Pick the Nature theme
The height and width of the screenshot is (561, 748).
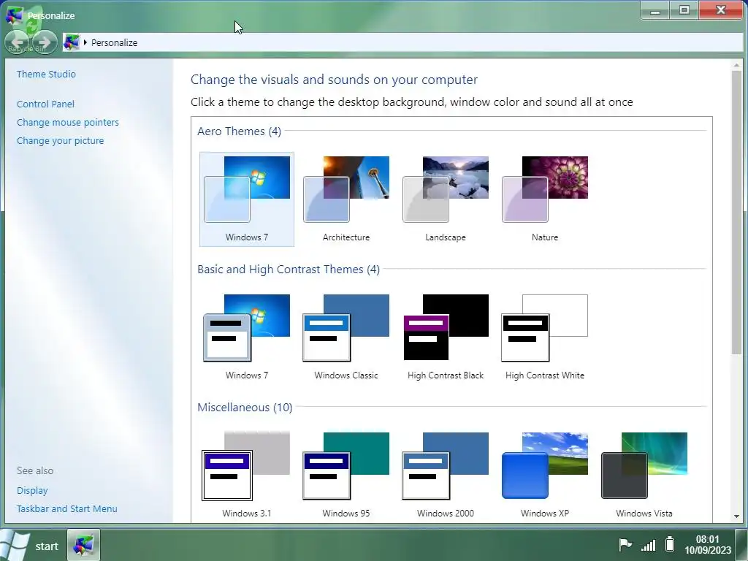pos(545,199)
